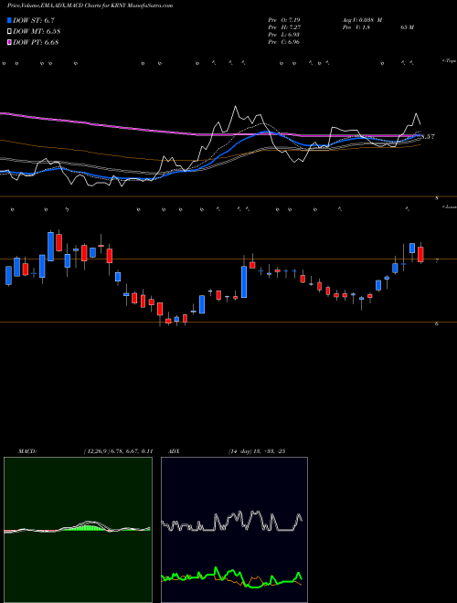Click the price axis label '6' on candlestick chart

[x=437, y=324]
